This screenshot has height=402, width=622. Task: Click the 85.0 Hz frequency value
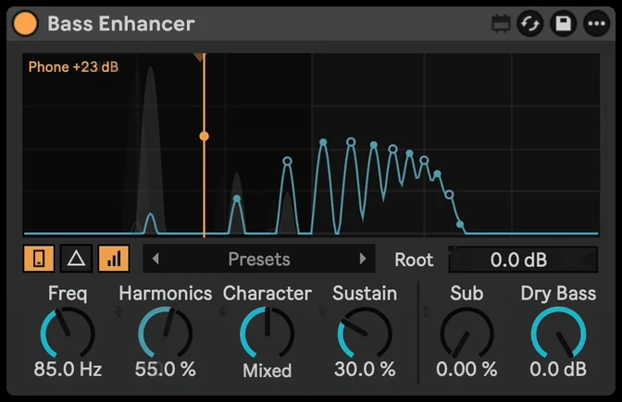point(68,369)
